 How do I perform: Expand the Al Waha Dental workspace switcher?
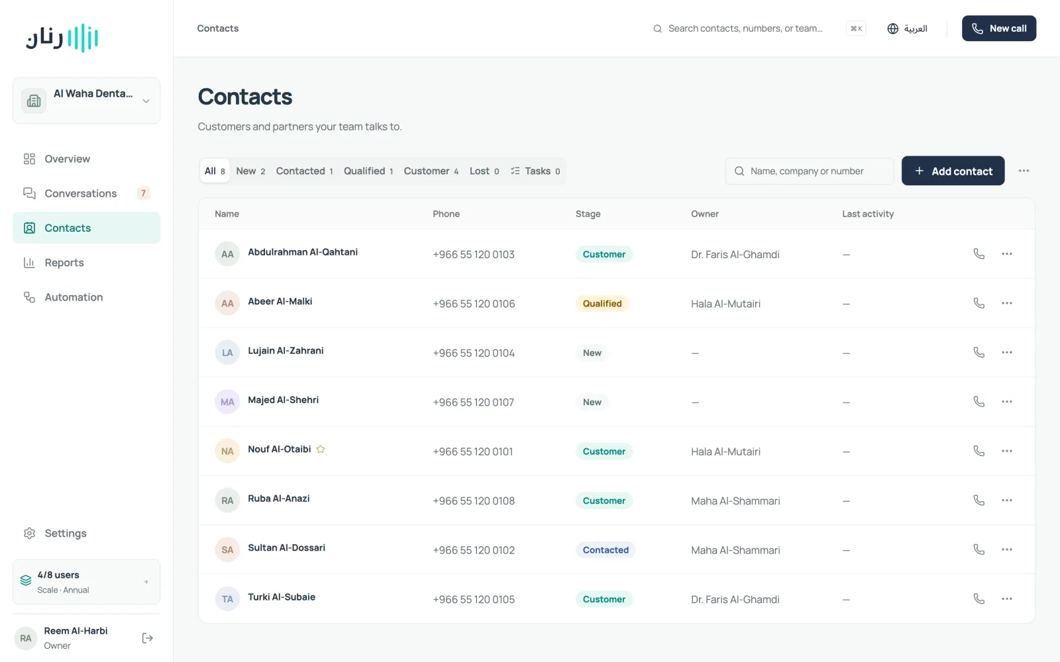pyautogui.click(x=86, y=101)
